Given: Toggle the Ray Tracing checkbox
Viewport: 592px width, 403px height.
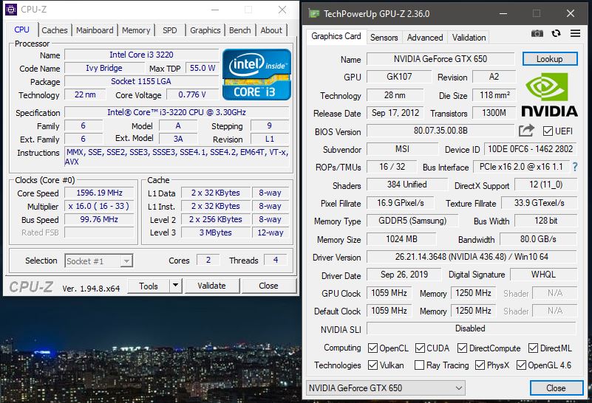Looking at the screenshot, I should tap(419, 365).
